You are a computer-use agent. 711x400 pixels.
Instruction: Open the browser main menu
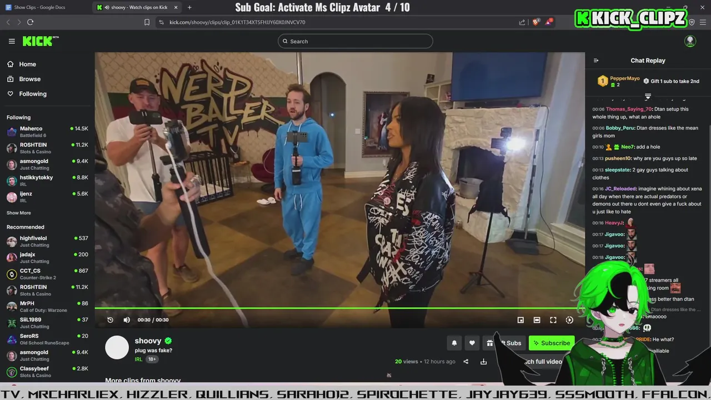[x=703, y=22]
